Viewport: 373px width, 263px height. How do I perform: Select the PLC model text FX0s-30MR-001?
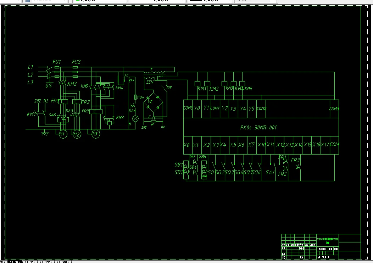tap(258, 128)
